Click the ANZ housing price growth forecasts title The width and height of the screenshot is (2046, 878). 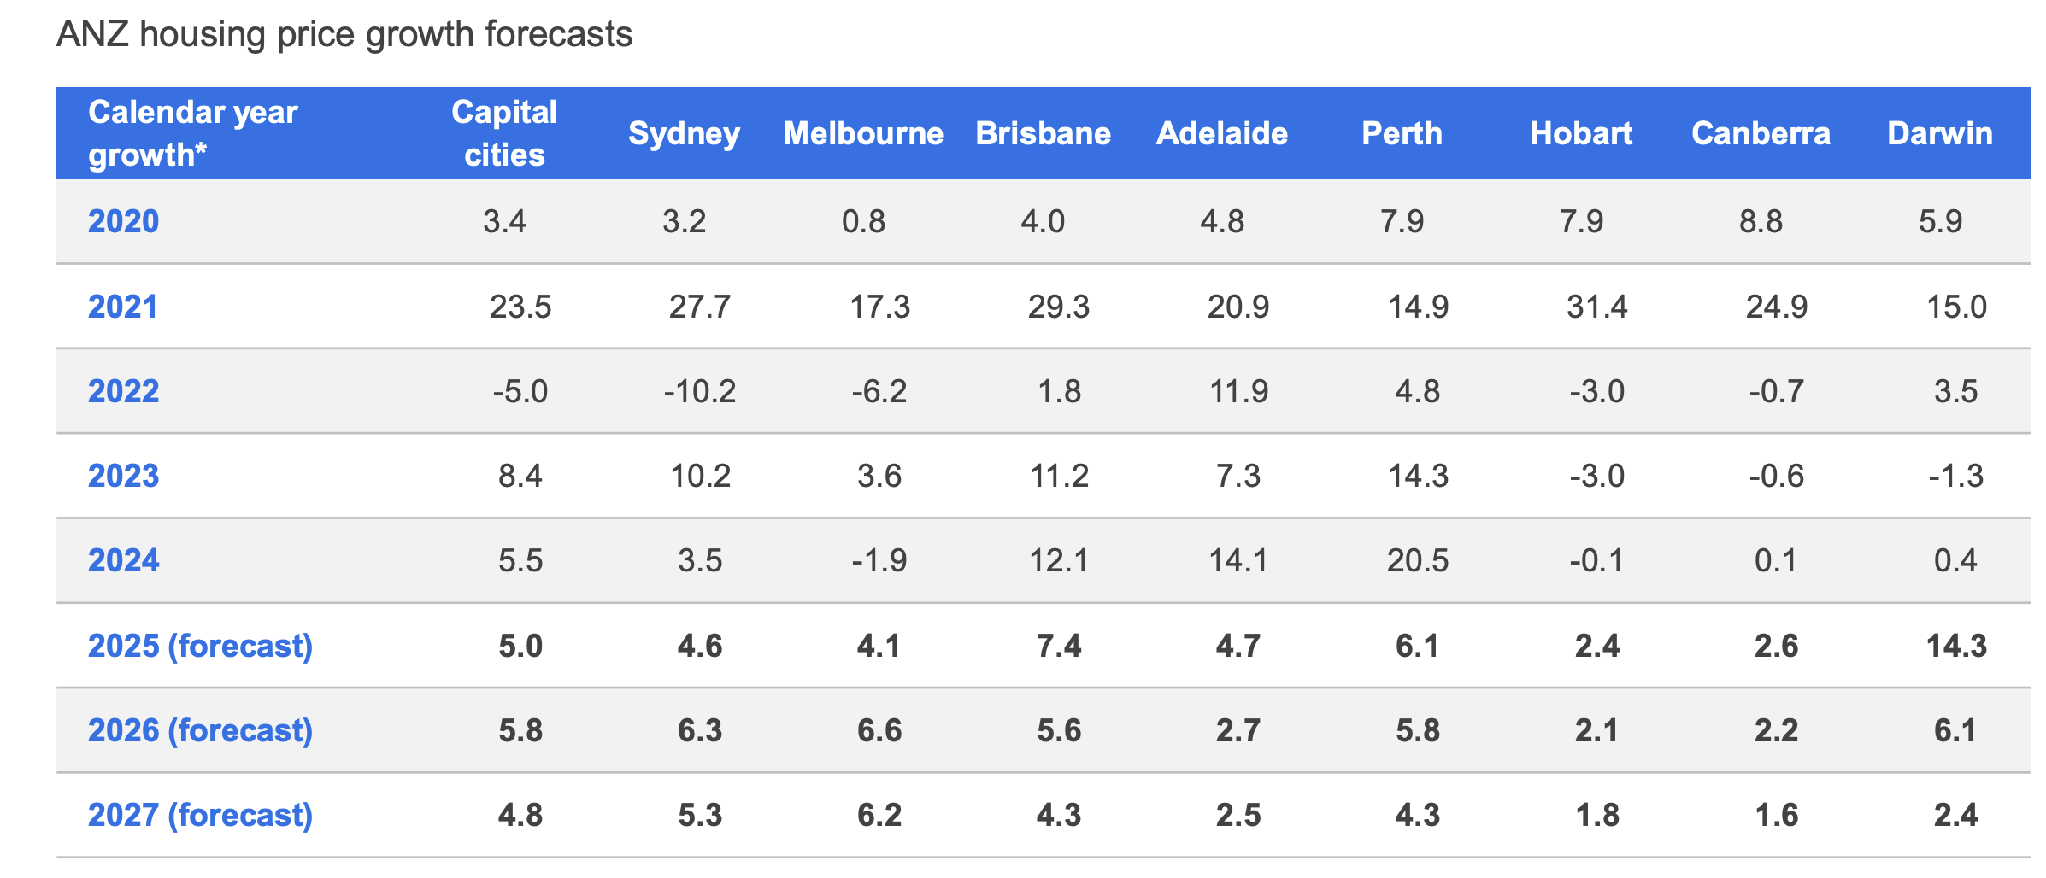coord(344,35)
